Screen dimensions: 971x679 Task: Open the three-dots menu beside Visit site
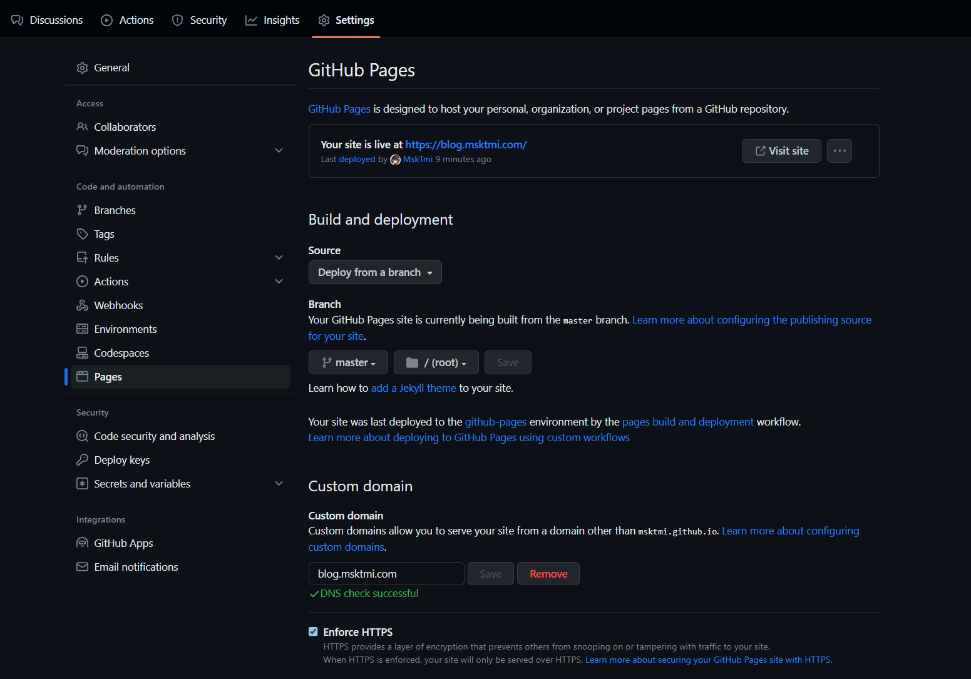(x=839, y=151)
